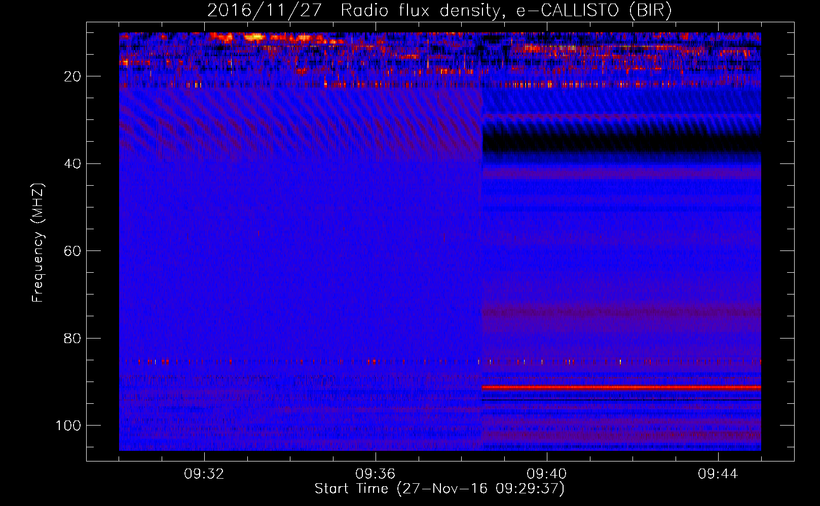Click the 09:40 time tick label
Viewport: 820px width, 506px height.
click(x=547, y=474)
